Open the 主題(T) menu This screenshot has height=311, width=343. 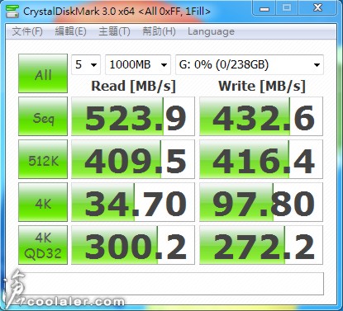click(114, 31)
